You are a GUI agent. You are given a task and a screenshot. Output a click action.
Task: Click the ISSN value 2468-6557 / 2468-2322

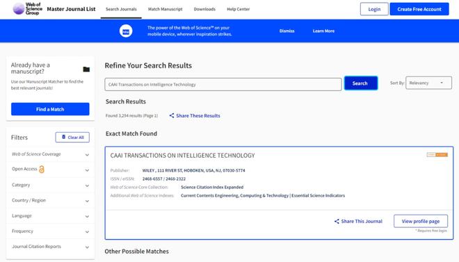[x=164, y=179]
